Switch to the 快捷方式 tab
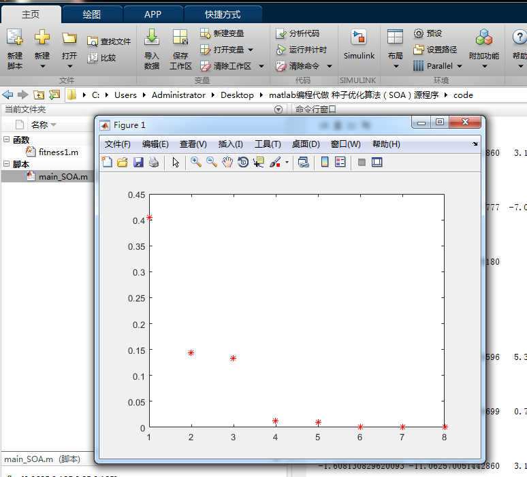 pos(223,14)
